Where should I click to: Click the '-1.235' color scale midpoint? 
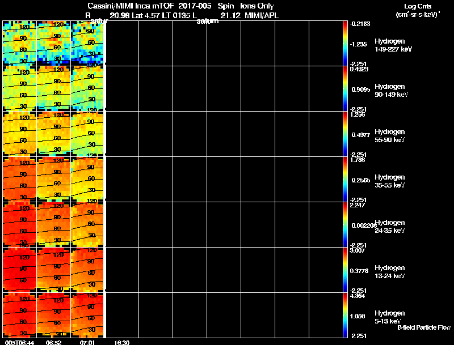pyautogui.click(x=359, y=44)
